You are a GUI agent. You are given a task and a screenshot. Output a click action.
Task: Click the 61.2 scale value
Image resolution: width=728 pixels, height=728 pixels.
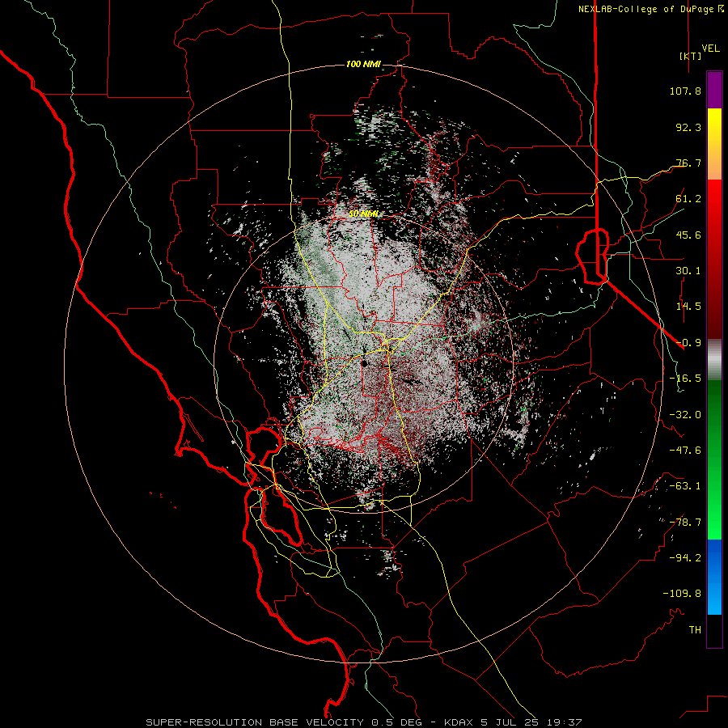pyautogui.click(x=688, y=199)
